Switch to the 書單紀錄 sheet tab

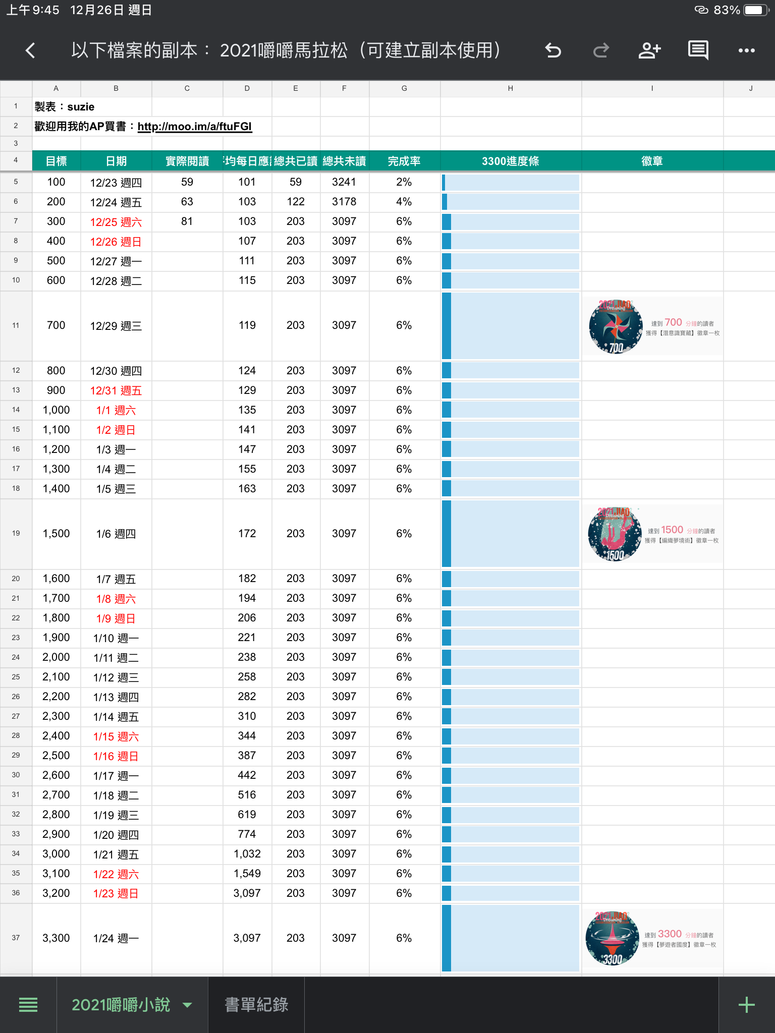click(256, 1005)
